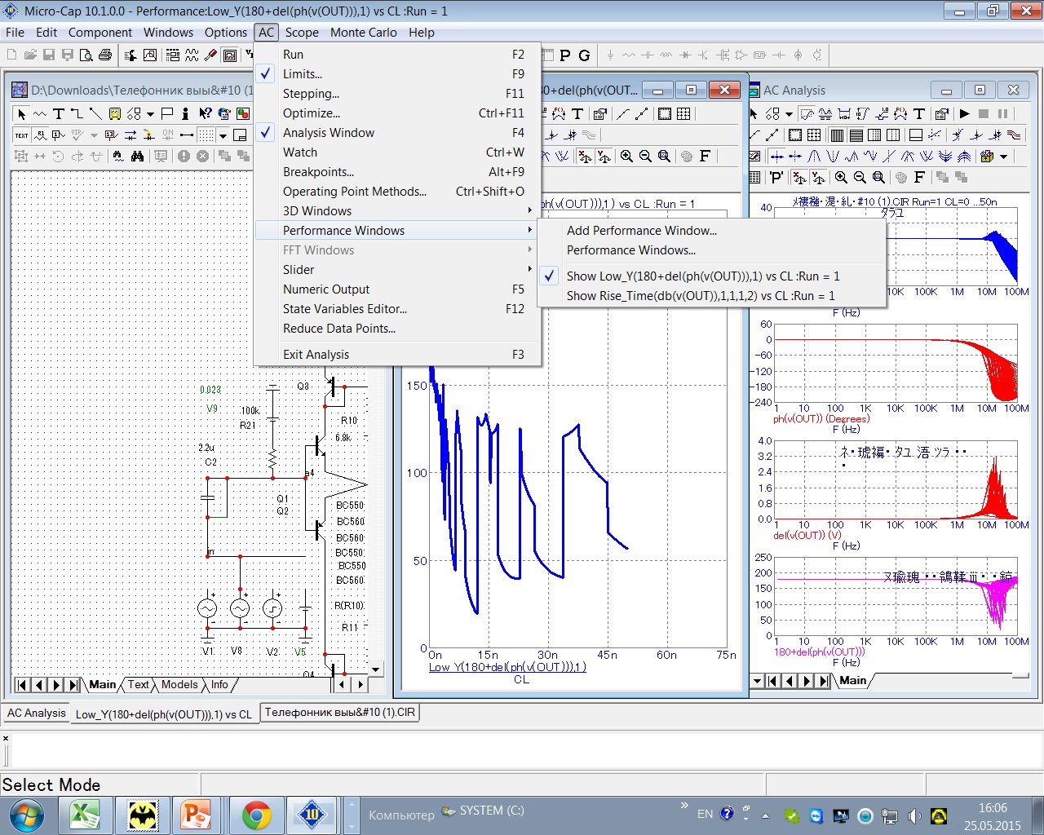The height and width of the screenshot is (835, 1044).
Task: Expand the 3D Windows submenu
Action: (398, 210)
